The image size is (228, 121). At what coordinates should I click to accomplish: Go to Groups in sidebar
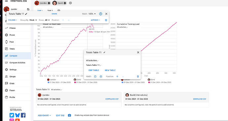pos(17,76)
